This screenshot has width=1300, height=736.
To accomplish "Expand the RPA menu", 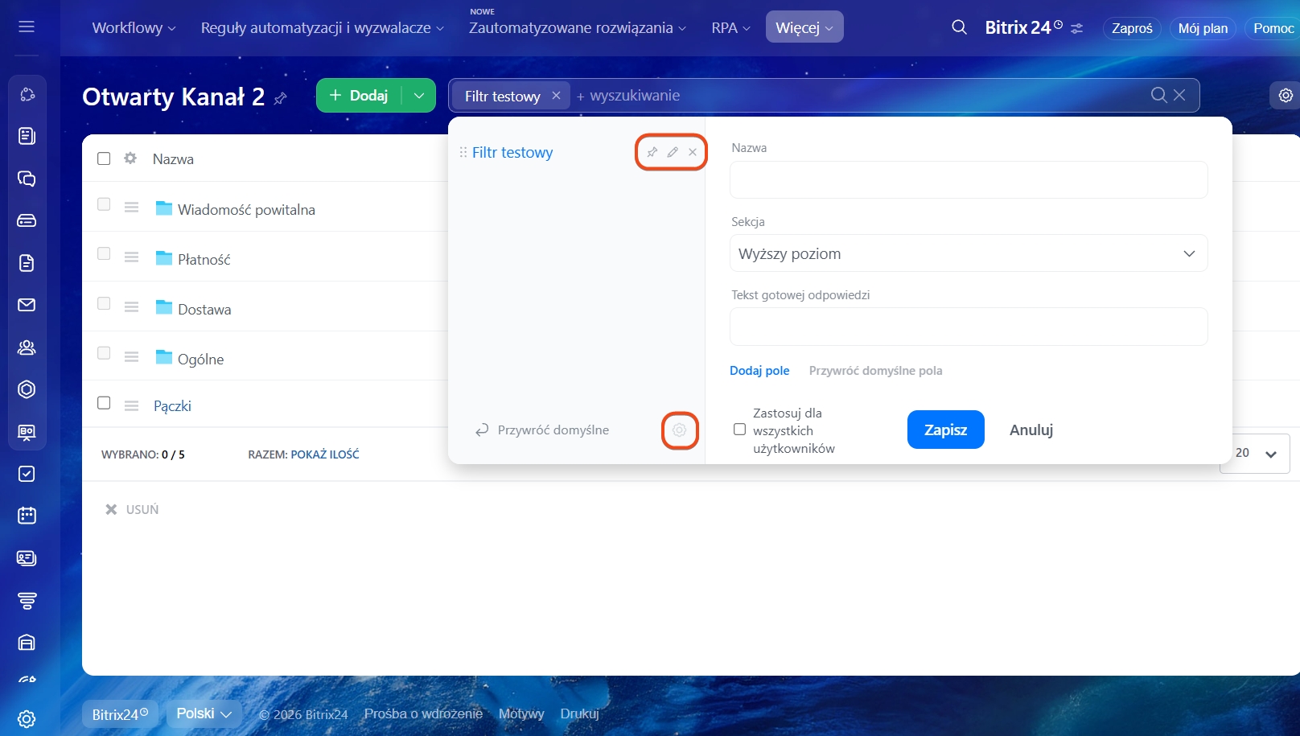I will [730, 27].
